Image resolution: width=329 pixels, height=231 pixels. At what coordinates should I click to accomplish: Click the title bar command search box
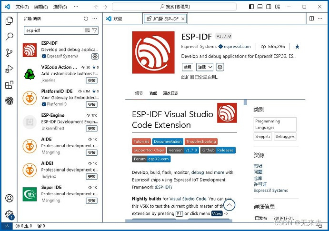[x=174, y=7]
